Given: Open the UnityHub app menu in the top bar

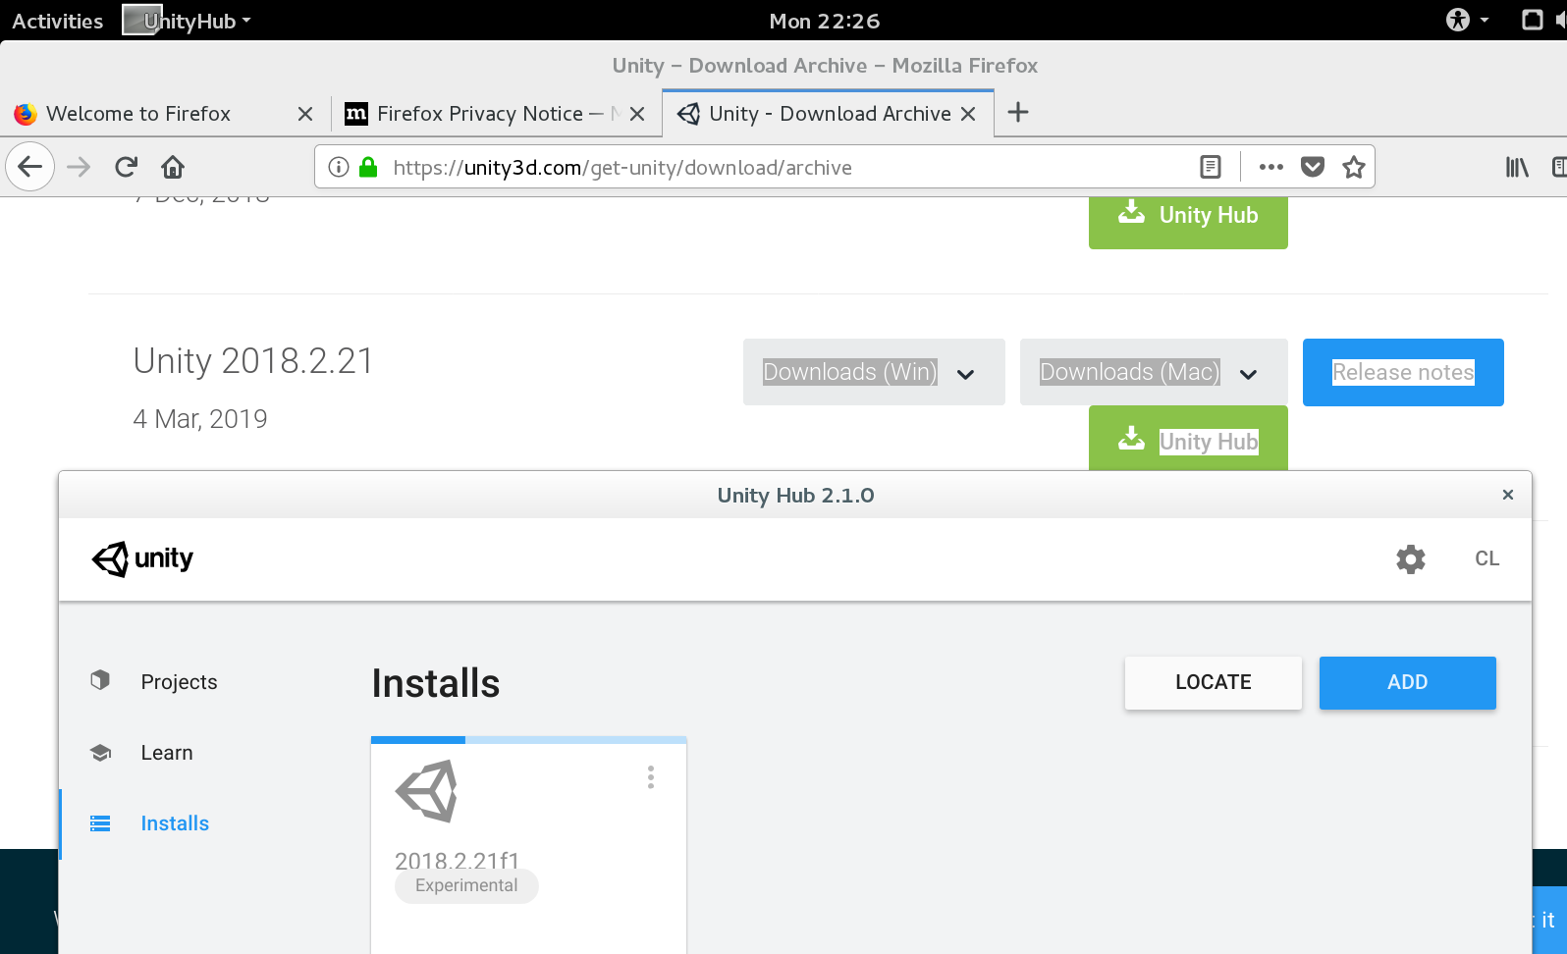Looking at the screenshot, I should coord(188,20).
